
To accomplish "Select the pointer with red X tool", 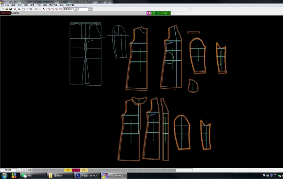I will [44, 9].
